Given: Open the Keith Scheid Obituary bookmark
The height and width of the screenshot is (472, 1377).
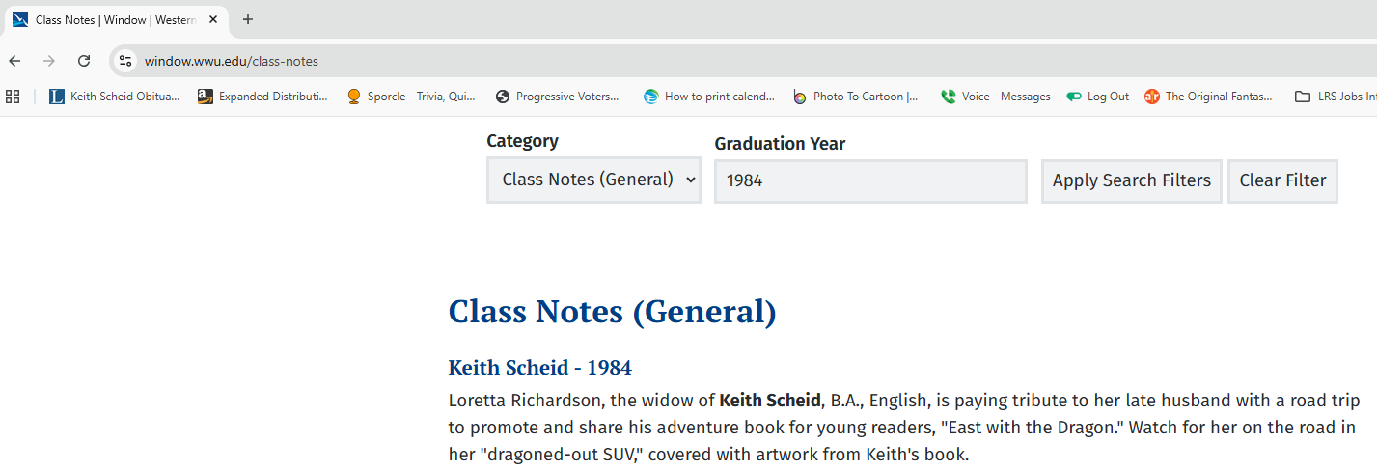Looking at the screenshot, I should click(x=115, y=97).
